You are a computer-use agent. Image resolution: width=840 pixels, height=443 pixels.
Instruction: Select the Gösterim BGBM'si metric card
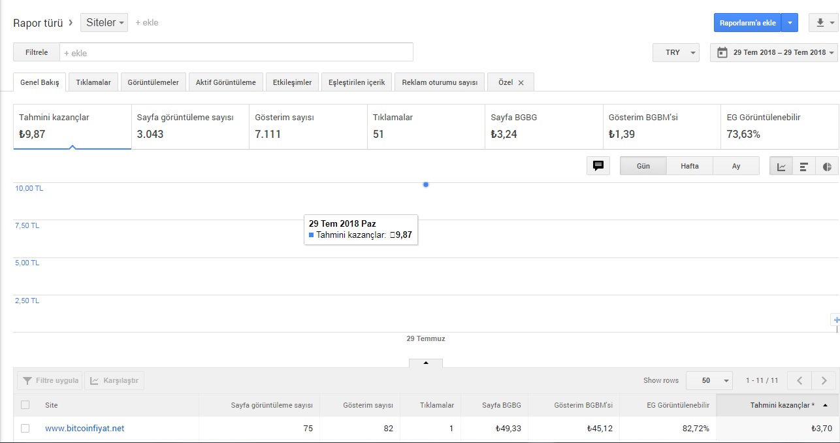click(x=662, y=126)
